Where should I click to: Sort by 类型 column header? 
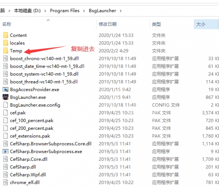coord(156,24)
